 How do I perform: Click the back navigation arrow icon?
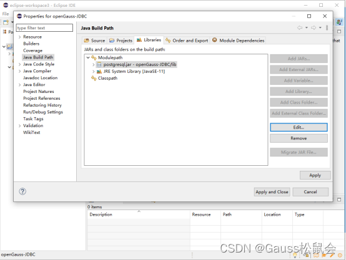tap(300, 28)
